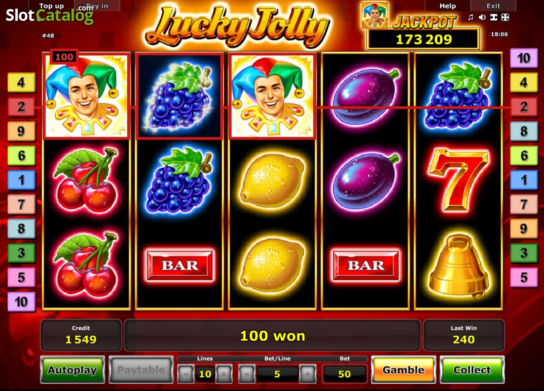Collect the winnings
The height and width of the screenshot is (391, 544).
472,370
